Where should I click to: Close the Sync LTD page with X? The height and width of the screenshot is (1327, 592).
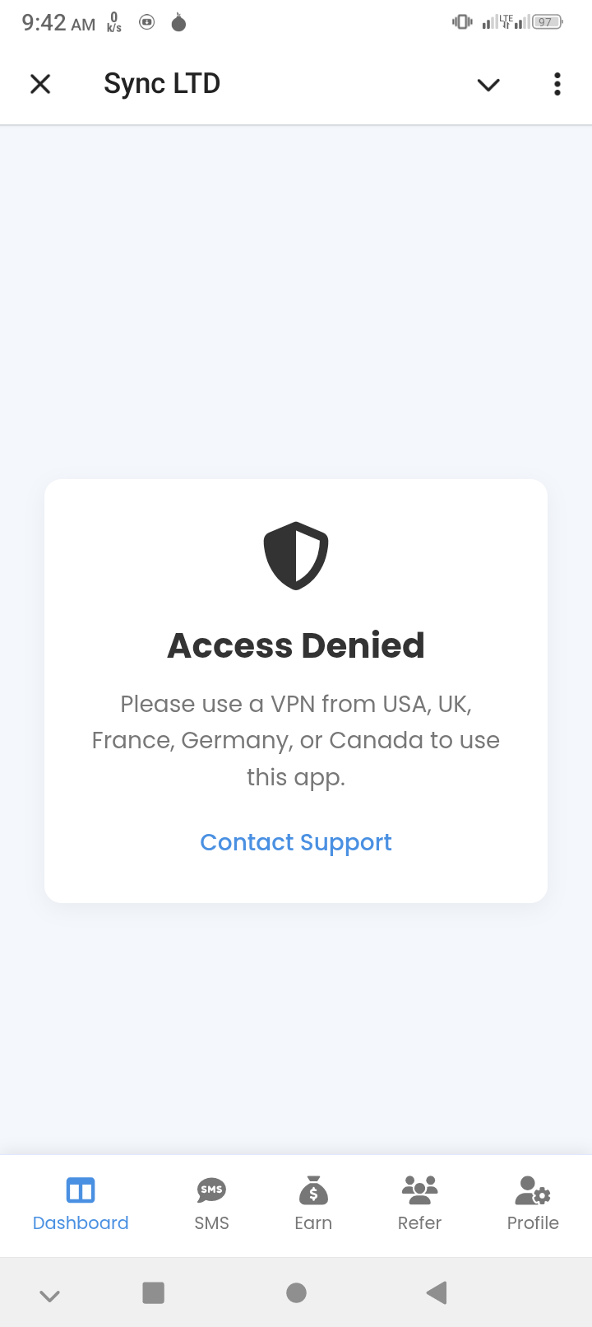pos(40,84)
